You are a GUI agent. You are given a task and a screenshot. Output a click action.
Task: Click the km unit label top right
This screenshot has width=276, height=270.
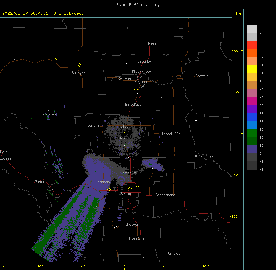238,13
